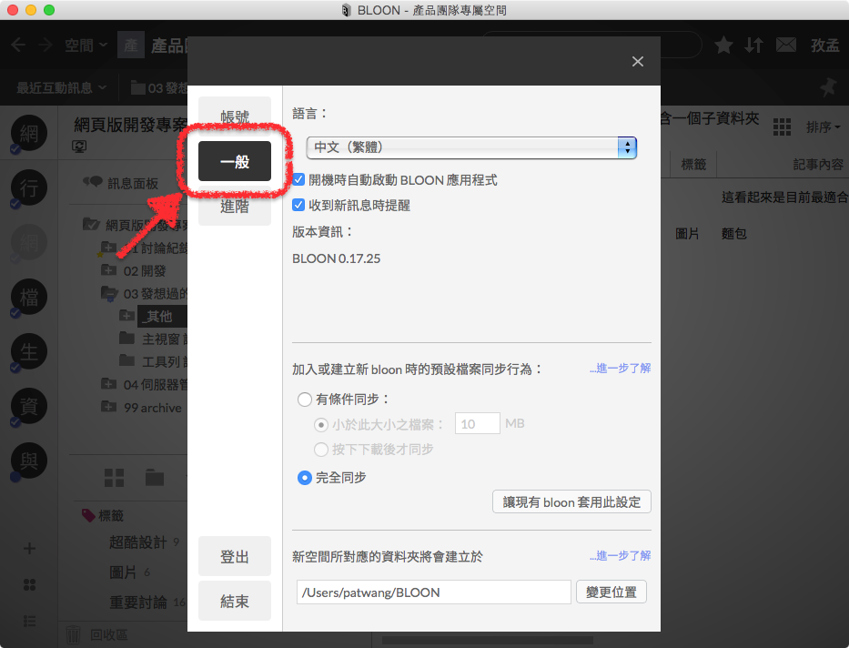Viewport: 849px width, 648px height.
Task: Click the screen icon under 網頁版開發專案 title
Action: (79, 147)
